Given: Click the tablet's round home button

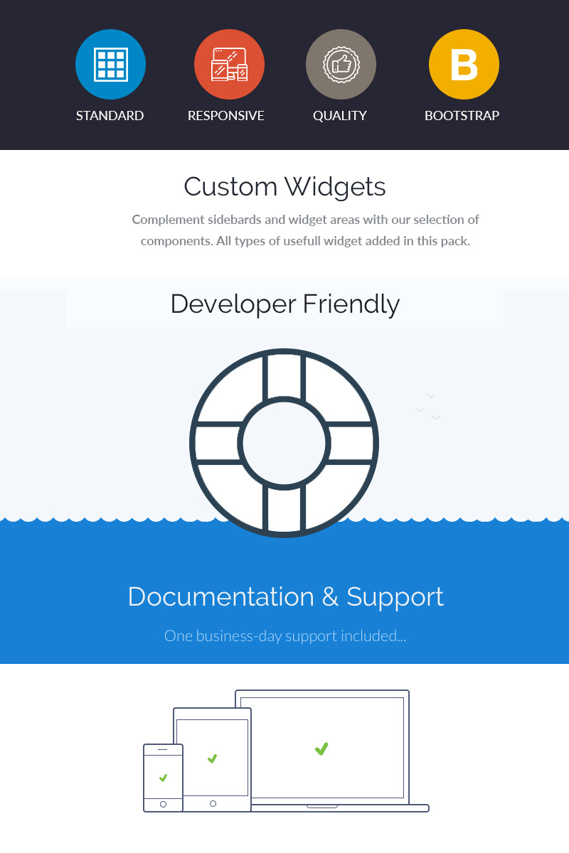Looking at the screenshot, I should pyautogui.click(x=213, y=803).
